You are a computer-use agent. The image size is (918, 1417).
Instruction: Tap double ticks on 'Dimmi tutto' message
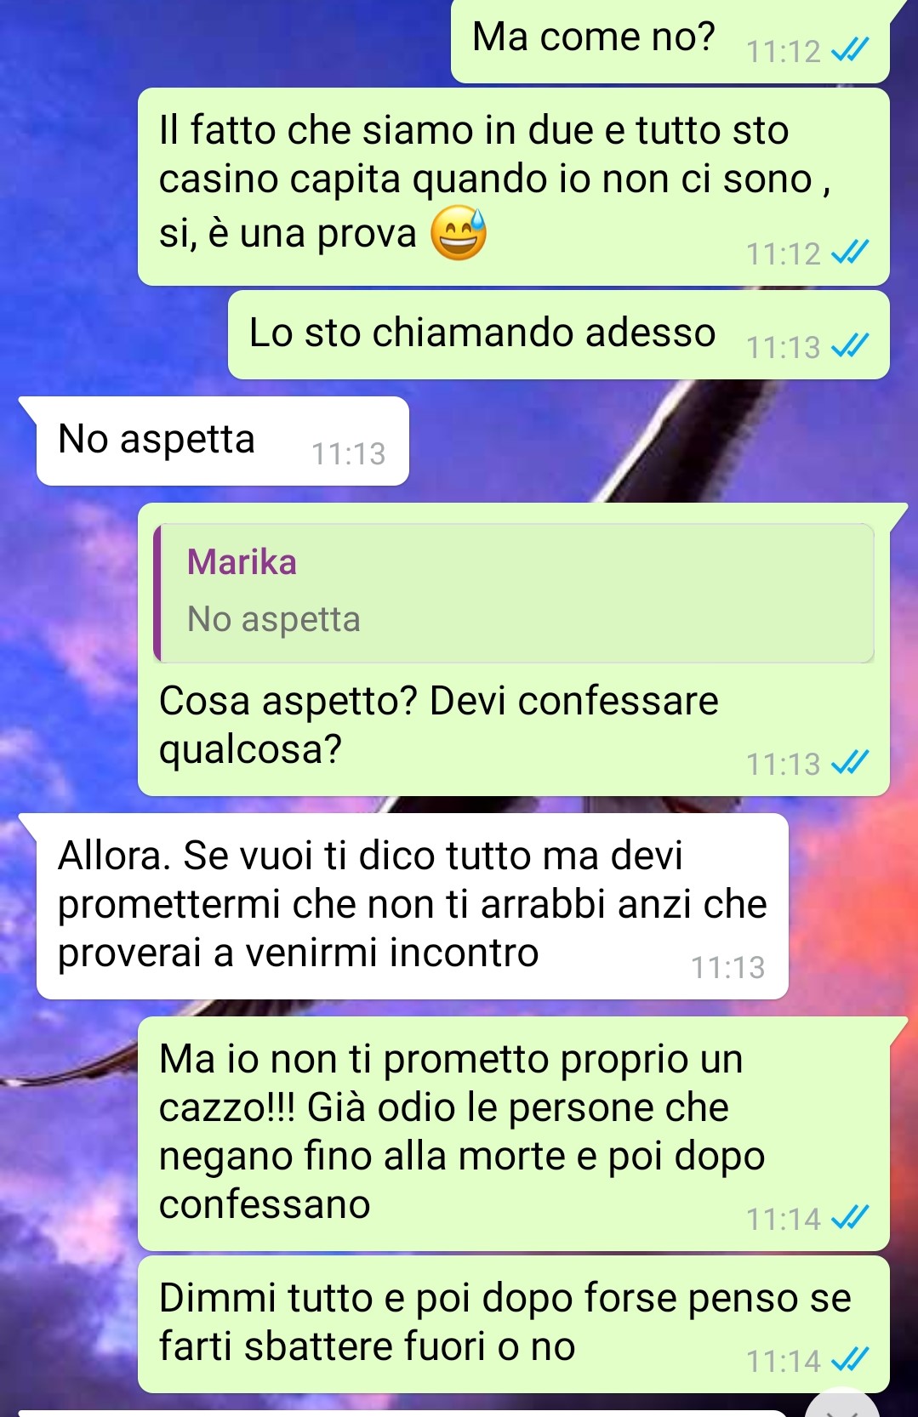click(850, 1360)
